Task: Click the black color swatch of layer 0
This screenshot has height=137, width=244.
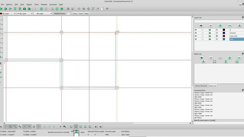Action: point(224,30)
